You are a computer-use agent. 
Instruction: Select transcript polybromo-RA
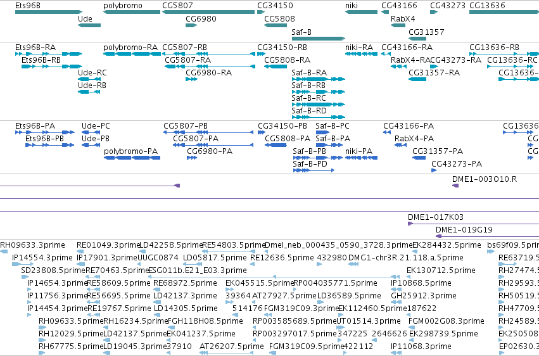tap(132, 54)
